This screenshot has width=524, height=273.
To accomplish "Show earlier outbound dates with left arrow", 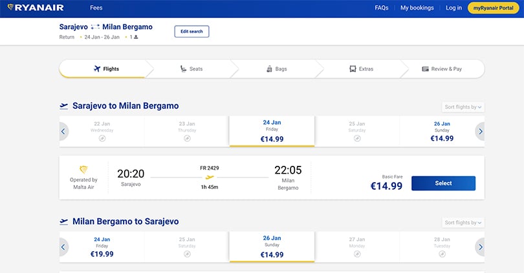I will coord(64,131).
